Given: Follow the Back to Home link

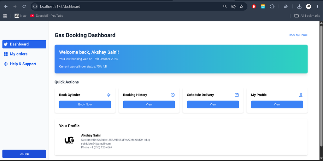Looking at the screenshot, I should click(298, 35).
